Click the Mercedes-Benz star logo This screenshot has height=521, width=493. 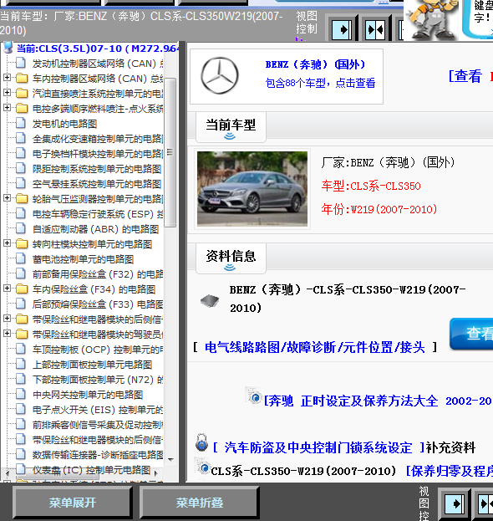220,75
